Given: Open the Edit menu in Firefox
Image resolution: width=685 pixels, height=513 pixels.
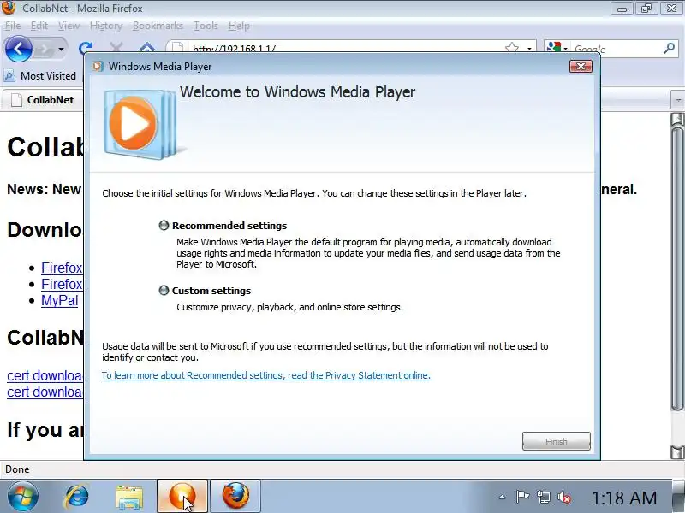Looking at the screenshot, I should click(x=39, y=26).
